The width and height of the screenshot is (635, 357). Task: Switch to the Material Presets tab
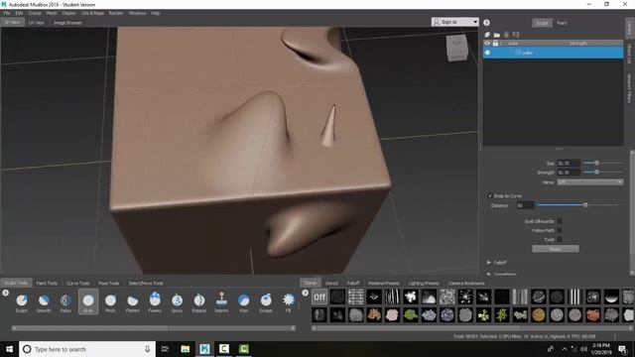tap(384, 283)
